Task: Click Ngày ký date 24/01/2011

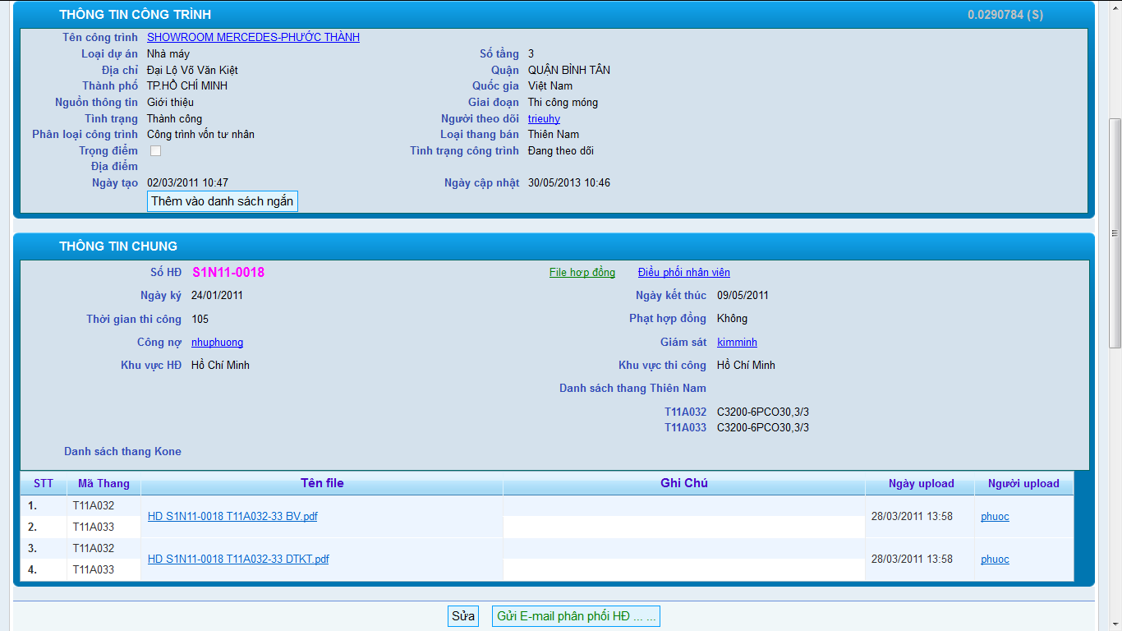Action: (217, 295)
